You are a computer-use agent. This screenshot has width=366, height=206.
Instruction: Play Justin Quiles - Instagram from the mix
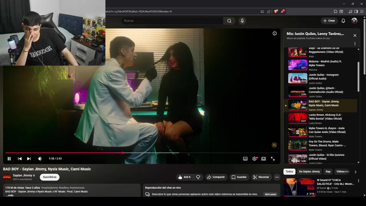320,79
